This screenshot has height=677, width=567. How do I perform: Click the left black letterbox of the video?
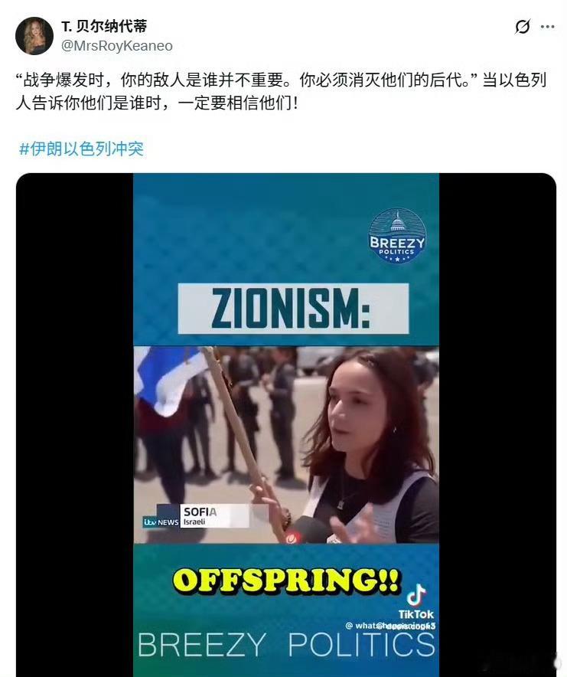(75, 425)
